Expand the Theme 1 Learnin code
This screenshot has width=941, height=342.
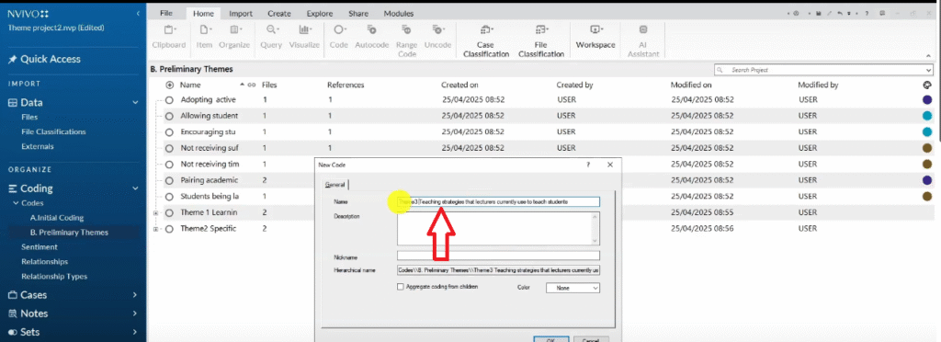(156, 213)
